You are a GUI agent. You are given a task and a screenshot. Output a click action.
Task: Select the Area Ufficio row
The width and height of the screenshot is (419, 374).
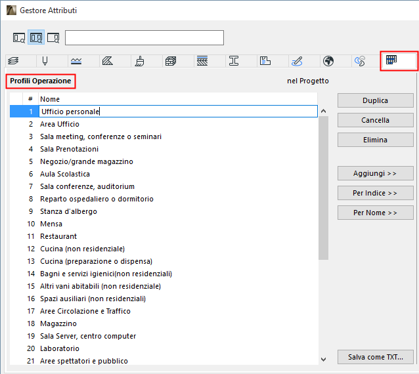(164, 124)
